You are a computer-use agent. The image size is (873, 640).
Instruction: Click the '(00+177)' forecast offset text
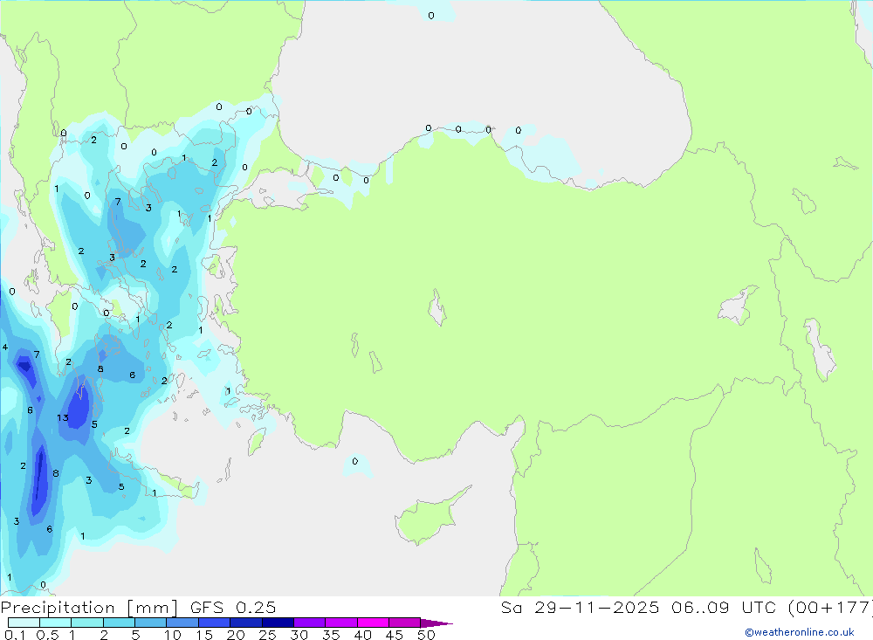(x=829, y=608)
